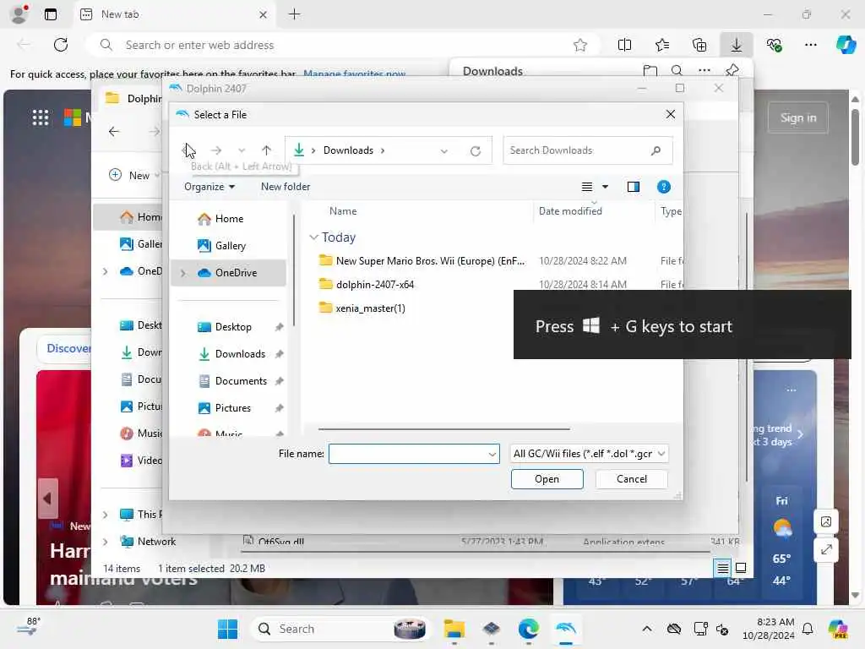Open the Edge profile icon
Image resolution: width=865 pixels, height=649 pixels.
pos(19,14)
